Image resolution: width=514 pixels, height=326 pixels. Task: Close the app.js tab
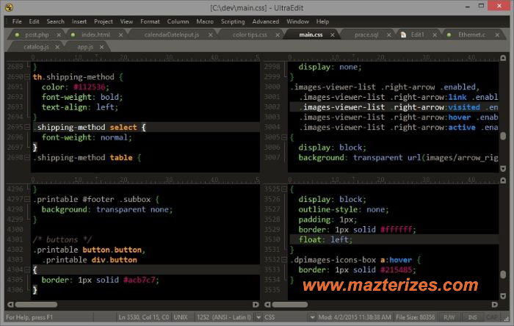101,47
